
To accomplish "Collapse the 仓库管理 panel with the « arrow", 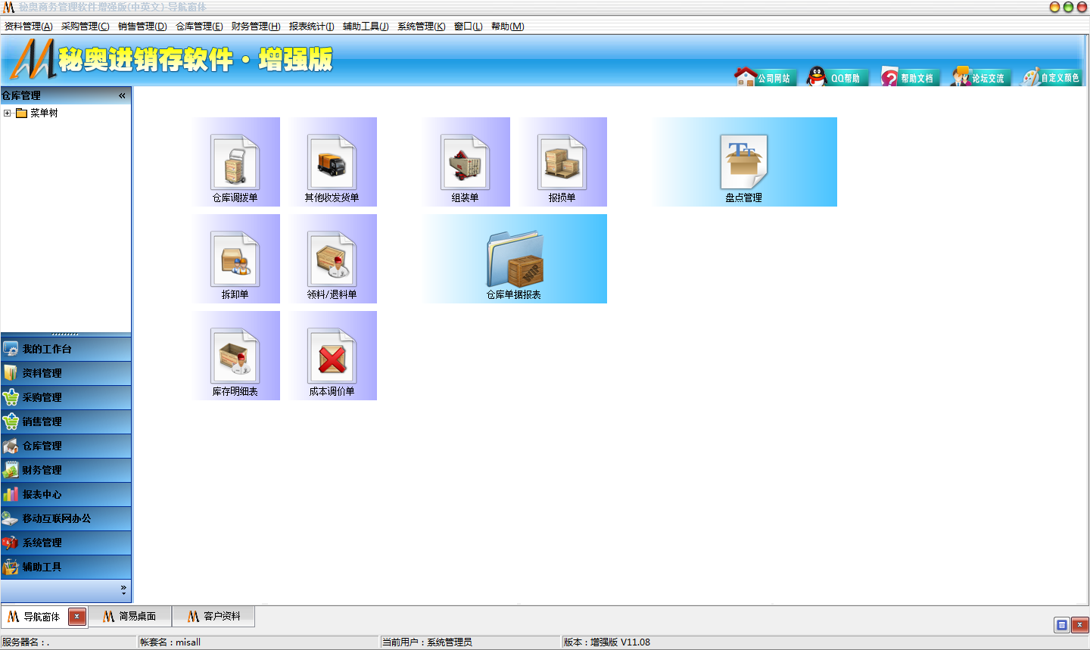I will (x=121, y=95).
